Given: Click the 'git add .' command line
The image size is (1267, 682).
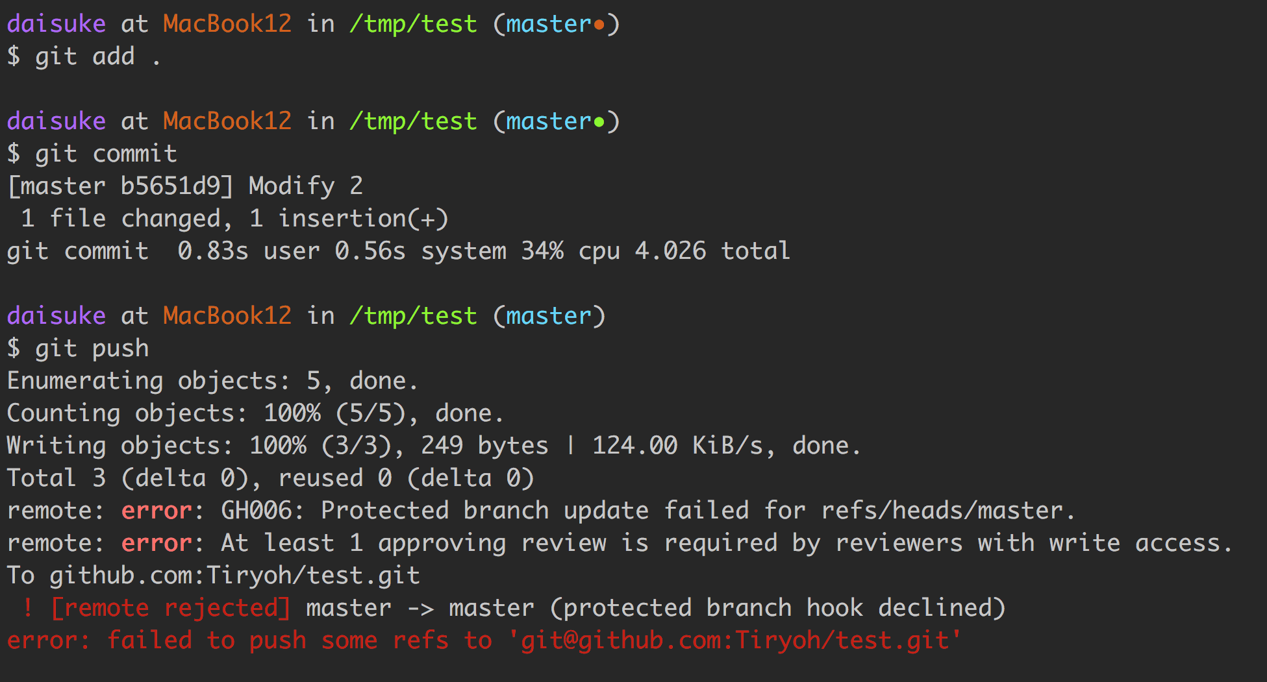Looking at the screenshot, I should (83, 56).
